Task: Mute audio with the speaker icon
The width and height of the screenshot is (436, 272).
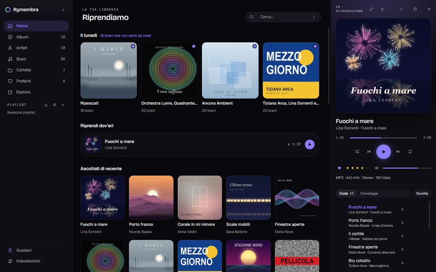Action: (377, 168)
